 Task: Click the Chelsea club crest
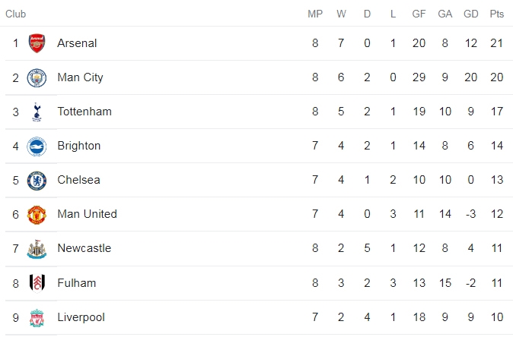coord(37,180)
